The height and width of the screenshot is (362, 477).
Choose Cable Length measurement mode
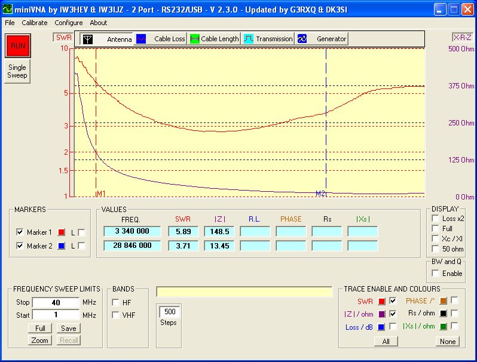pos(214,39)
